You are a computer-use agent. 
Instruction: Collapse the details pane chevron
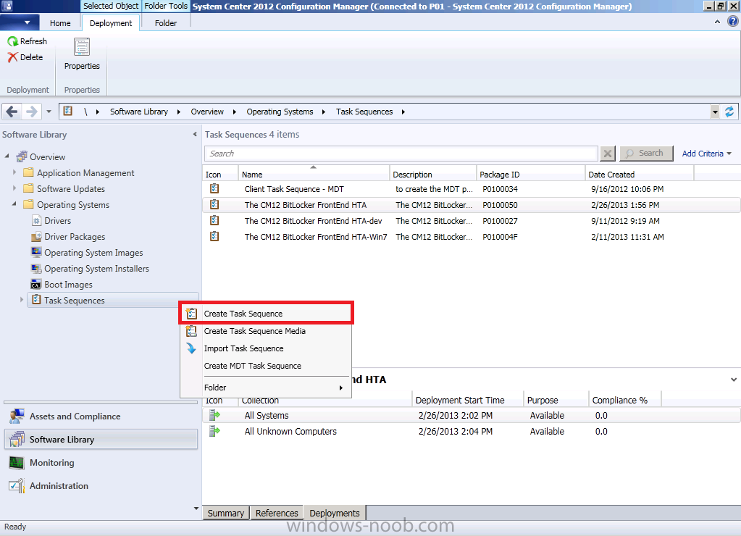coord(734,380)
